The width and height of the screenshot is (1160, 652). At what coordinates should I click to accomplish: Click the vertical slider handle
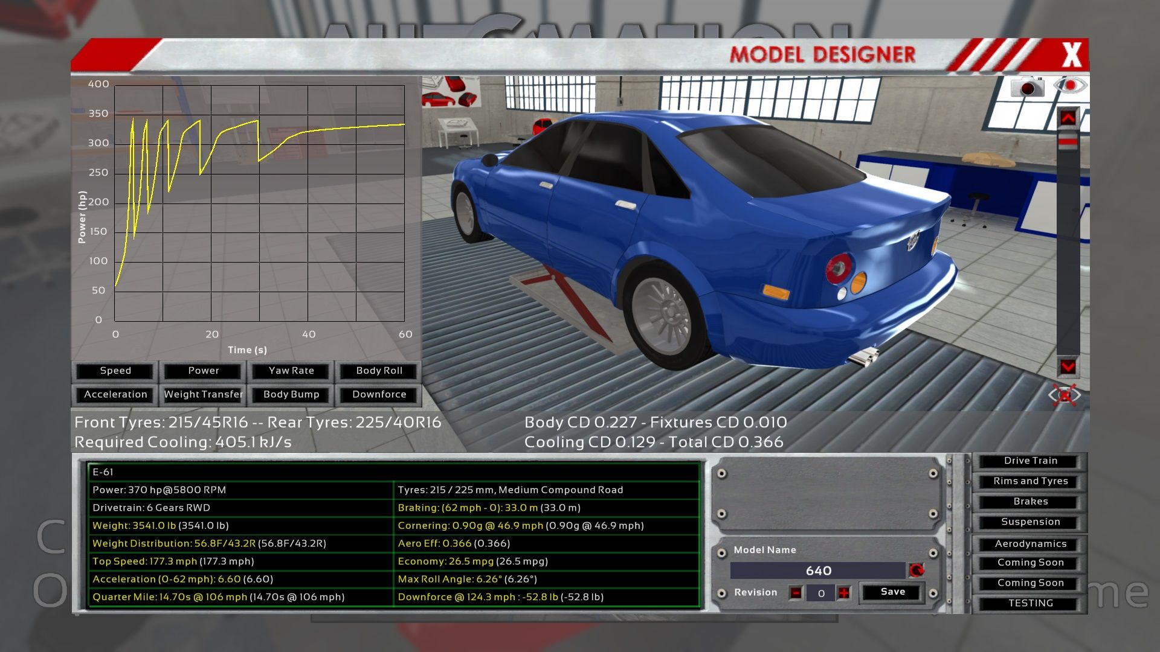pyautogui.click(x=1068, y=142)
